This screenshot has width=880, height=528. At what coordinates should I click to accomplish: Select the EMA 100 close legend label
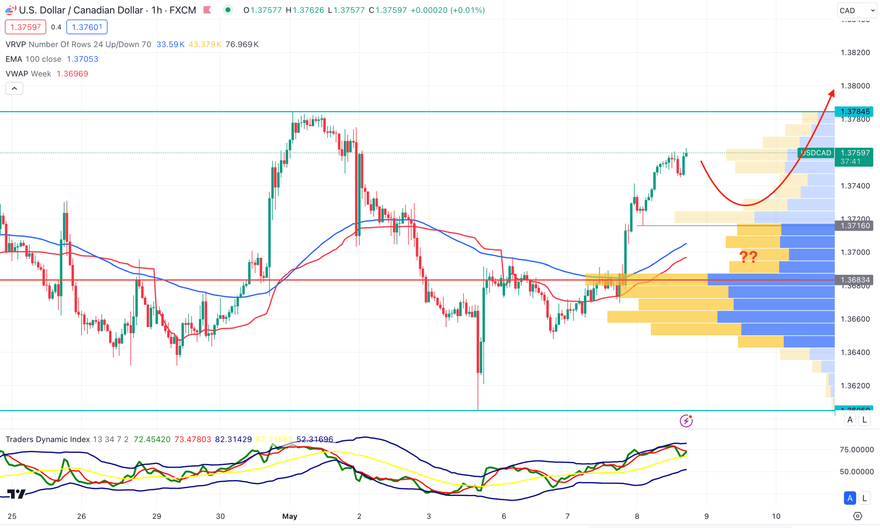[x=33, y=59]
